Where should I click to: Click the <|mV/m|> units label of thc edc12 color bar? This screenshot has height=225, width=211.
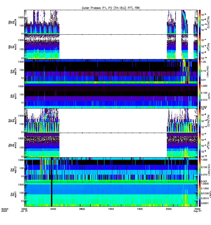pos(209,170)
